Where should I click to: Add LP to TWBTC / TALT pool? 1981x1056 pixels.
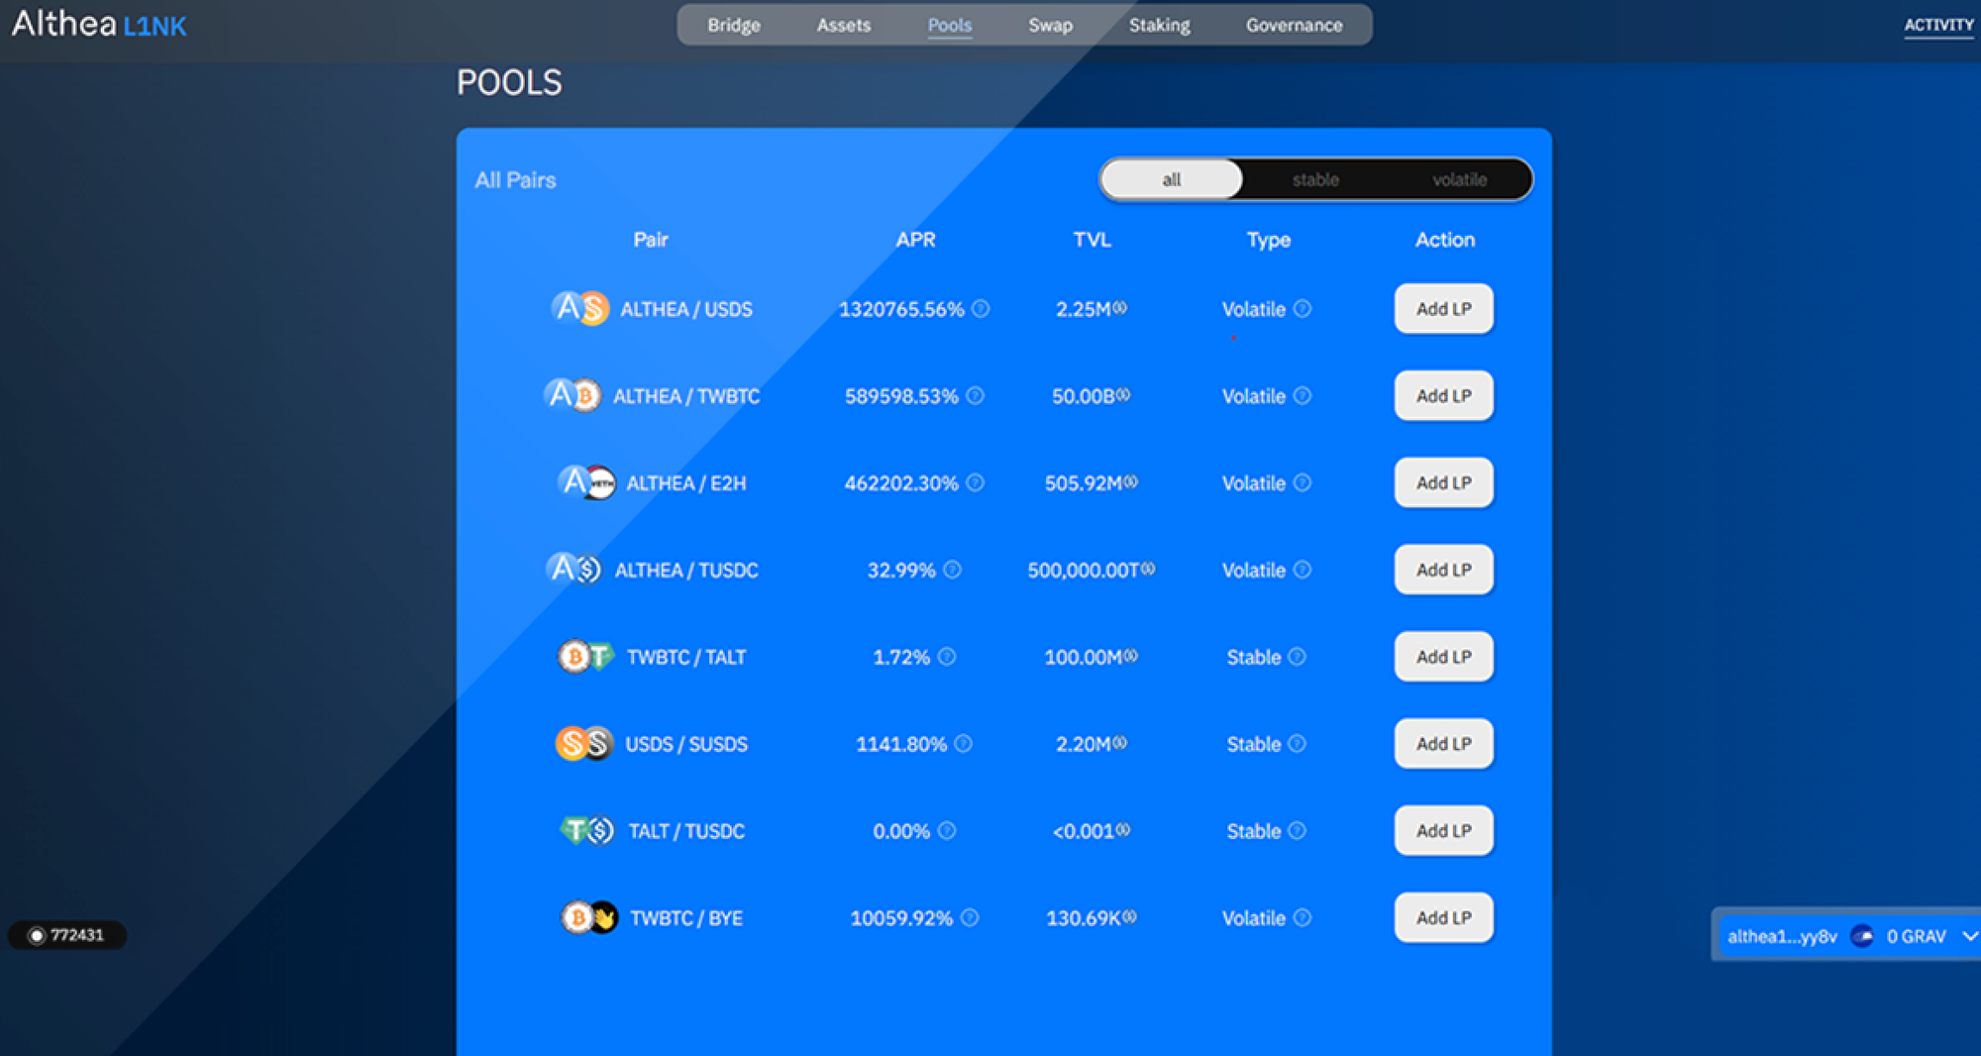pos(1444,657)
